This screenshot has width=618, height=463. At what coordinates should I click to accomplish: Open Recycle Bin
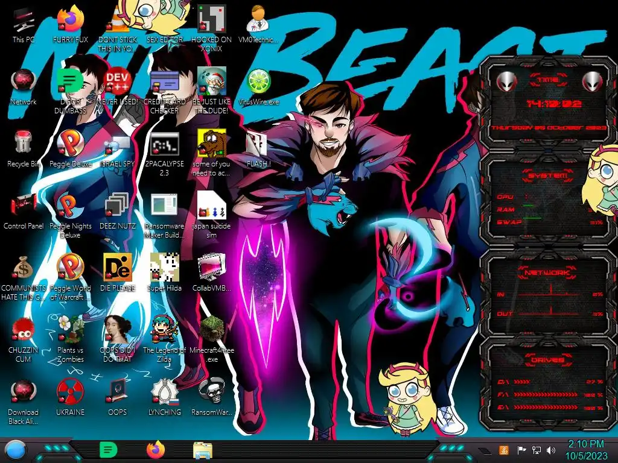(x=24, y=150)
